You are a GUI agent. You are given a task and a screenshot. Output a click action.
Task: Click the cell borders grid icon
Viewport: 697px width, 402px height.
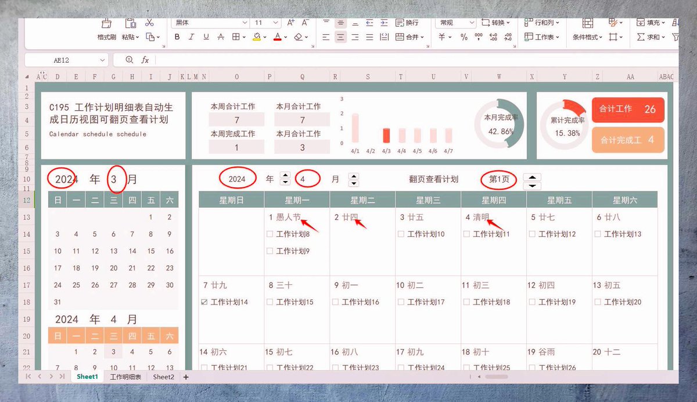pyautogui.click(x=236, y=37)
